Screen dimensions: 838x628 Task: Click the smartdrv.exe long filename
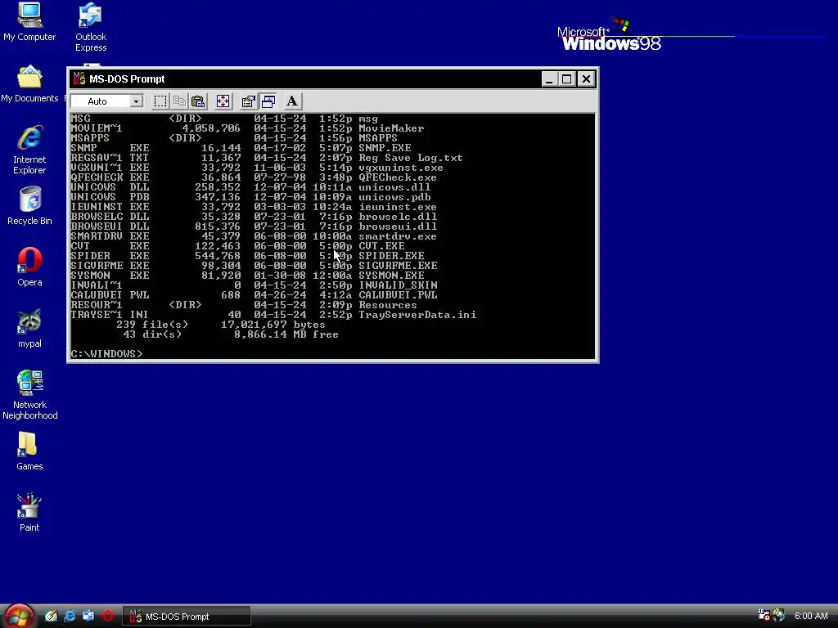[x=398, y=236]
